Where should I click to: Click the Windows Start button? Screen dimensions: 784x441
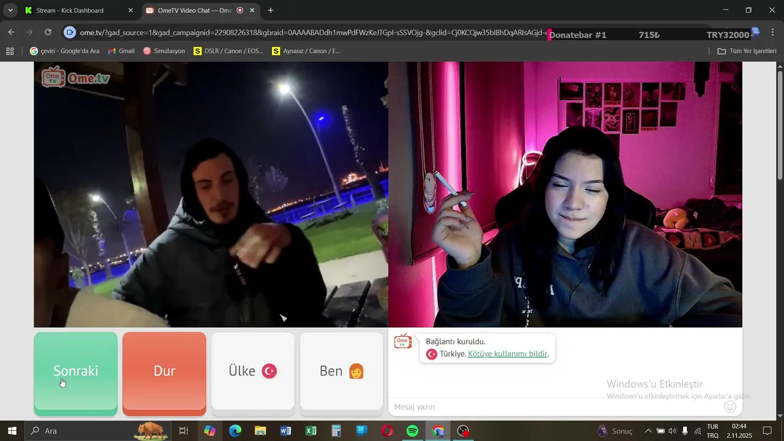(x=12, y=431)
